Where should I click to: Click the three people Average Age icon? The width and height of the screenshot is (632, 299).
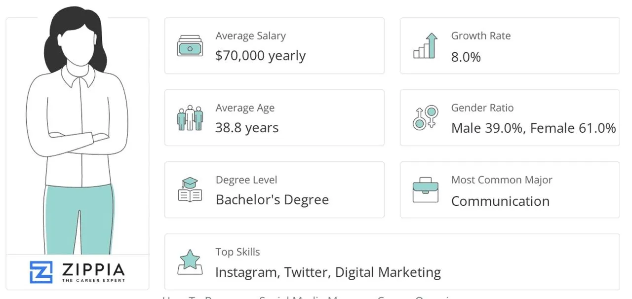pyautogui.click(x=190, y=117)
